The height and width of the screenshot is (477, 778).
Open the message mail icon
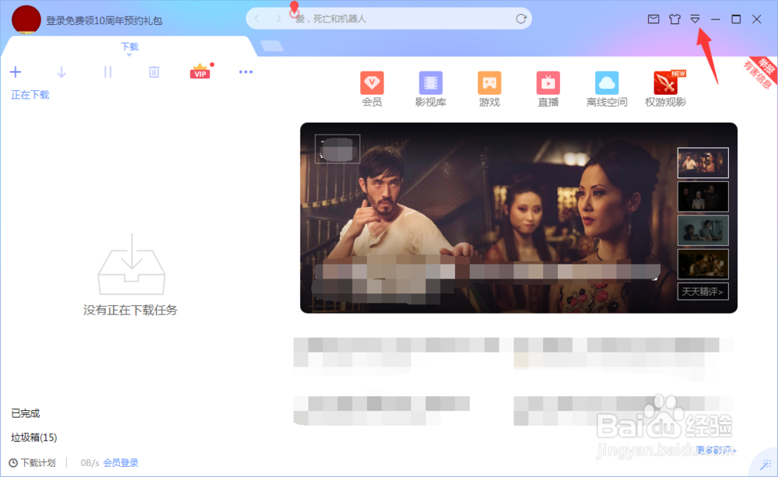pos(654,19)
